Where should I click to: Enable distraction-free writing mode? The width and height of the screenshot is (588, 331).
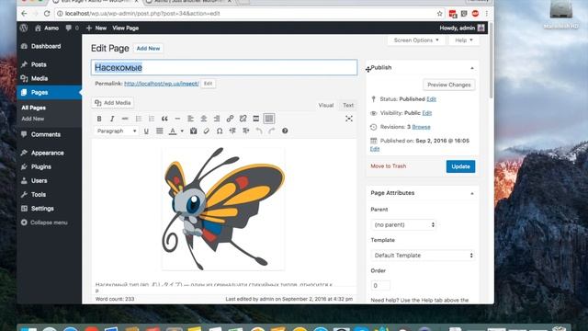coord(349,119)
